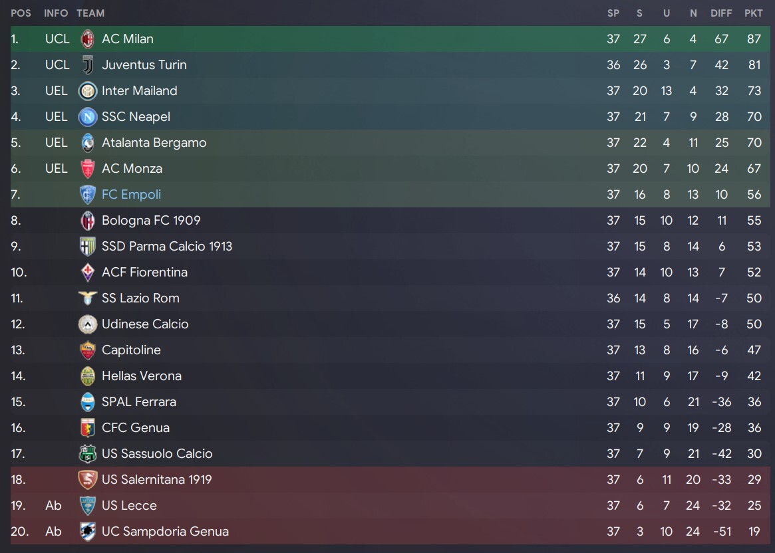Click the SS Lazio Rom eagle crest
The width and height of the screenshot is (775, 553).
click(88, 298)
